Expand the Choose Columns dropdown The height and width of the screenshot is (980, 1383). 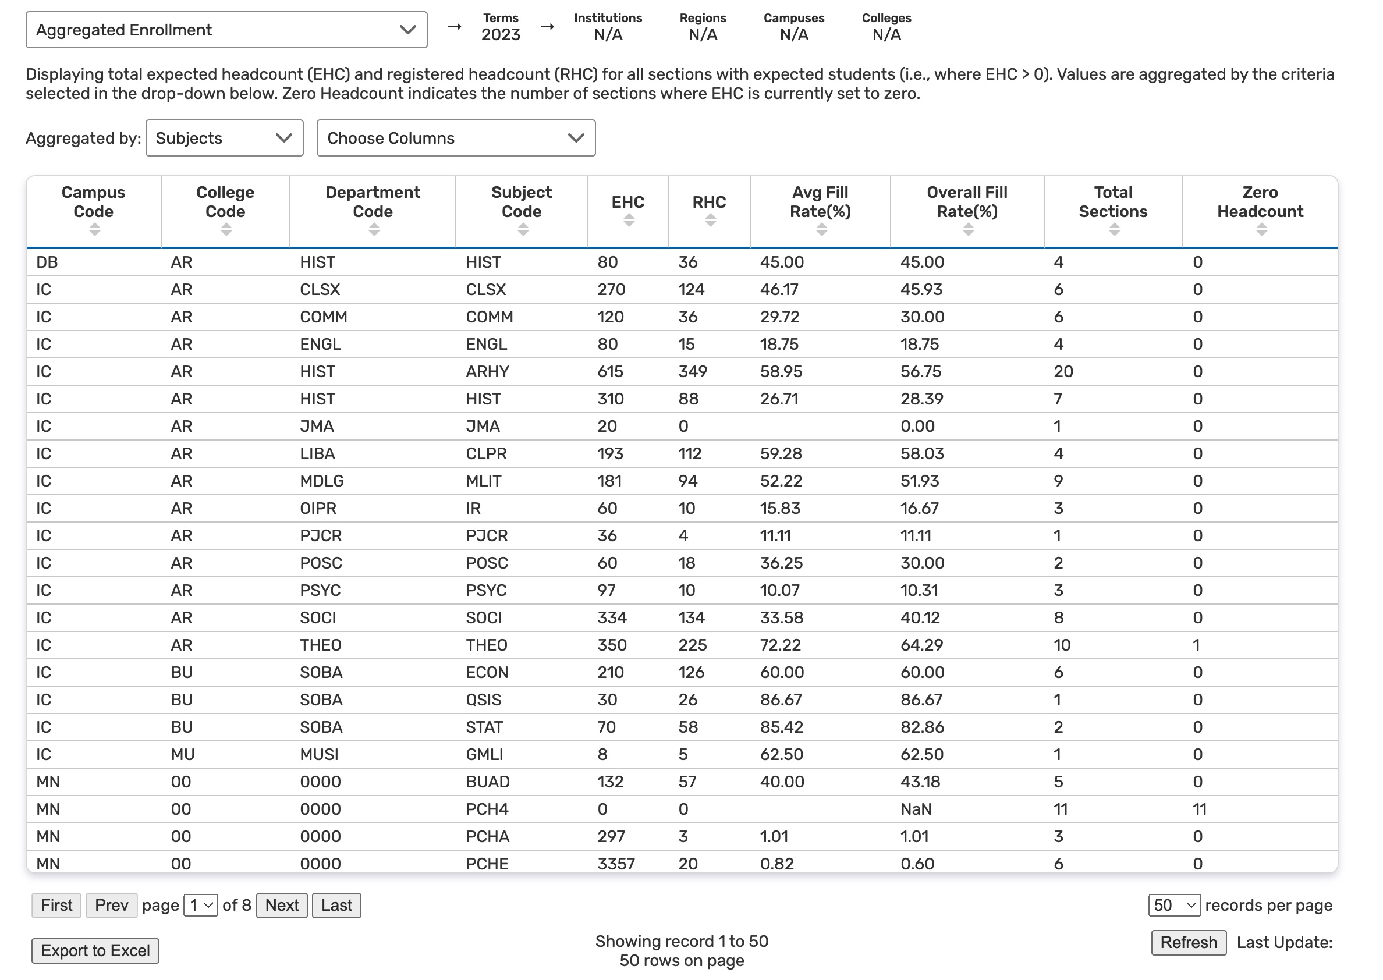click(x=456, y=138)
